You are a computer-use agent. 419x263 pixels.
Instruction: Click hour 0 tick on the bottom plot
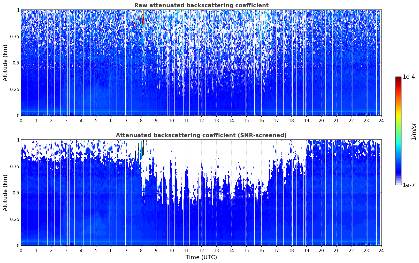21,250
